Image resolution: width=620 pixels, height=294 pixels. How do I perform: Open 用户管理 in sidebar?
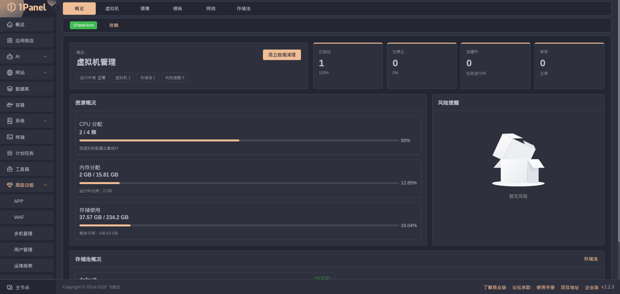coord(27,250)
